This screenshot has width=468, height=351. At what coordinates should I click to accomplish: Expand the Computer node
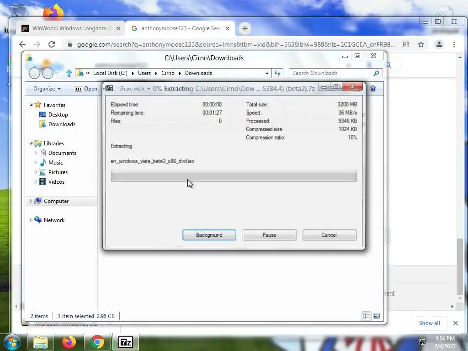tap(31, 201)
